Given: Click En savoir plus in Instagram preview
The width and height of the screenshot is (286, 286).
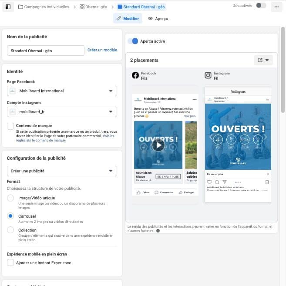Looking at the screenshot, I should click(215, 174).
